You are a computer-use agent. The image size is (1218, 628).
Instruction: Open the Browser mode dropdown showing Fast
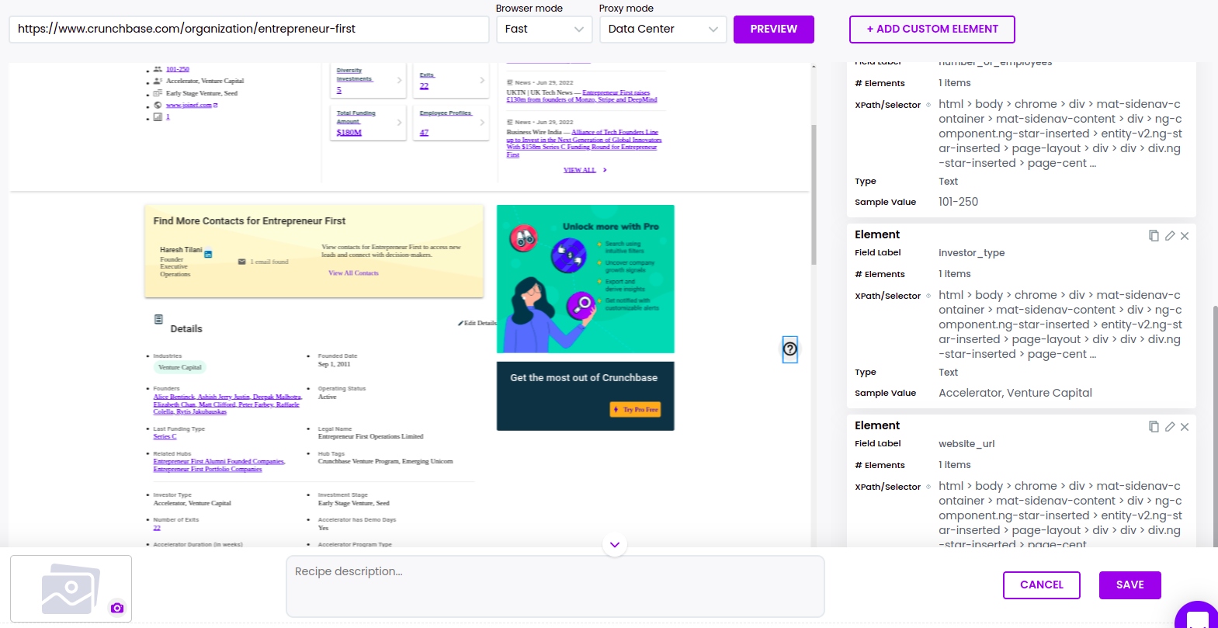(544, 29)
